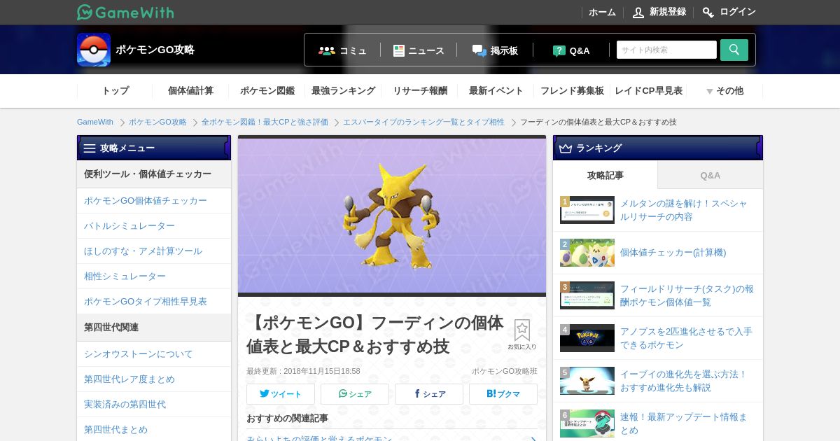Share via LINE シェア button
The width and height of the screenshot is (840, 441).
click(x=355, y=394)
